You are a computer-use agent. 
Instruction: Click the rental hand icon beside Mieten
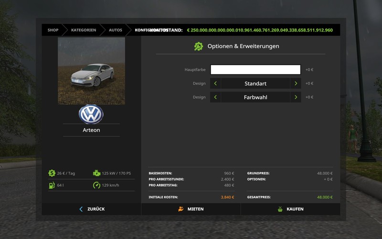pyautogui.click(x=181, y=209)
